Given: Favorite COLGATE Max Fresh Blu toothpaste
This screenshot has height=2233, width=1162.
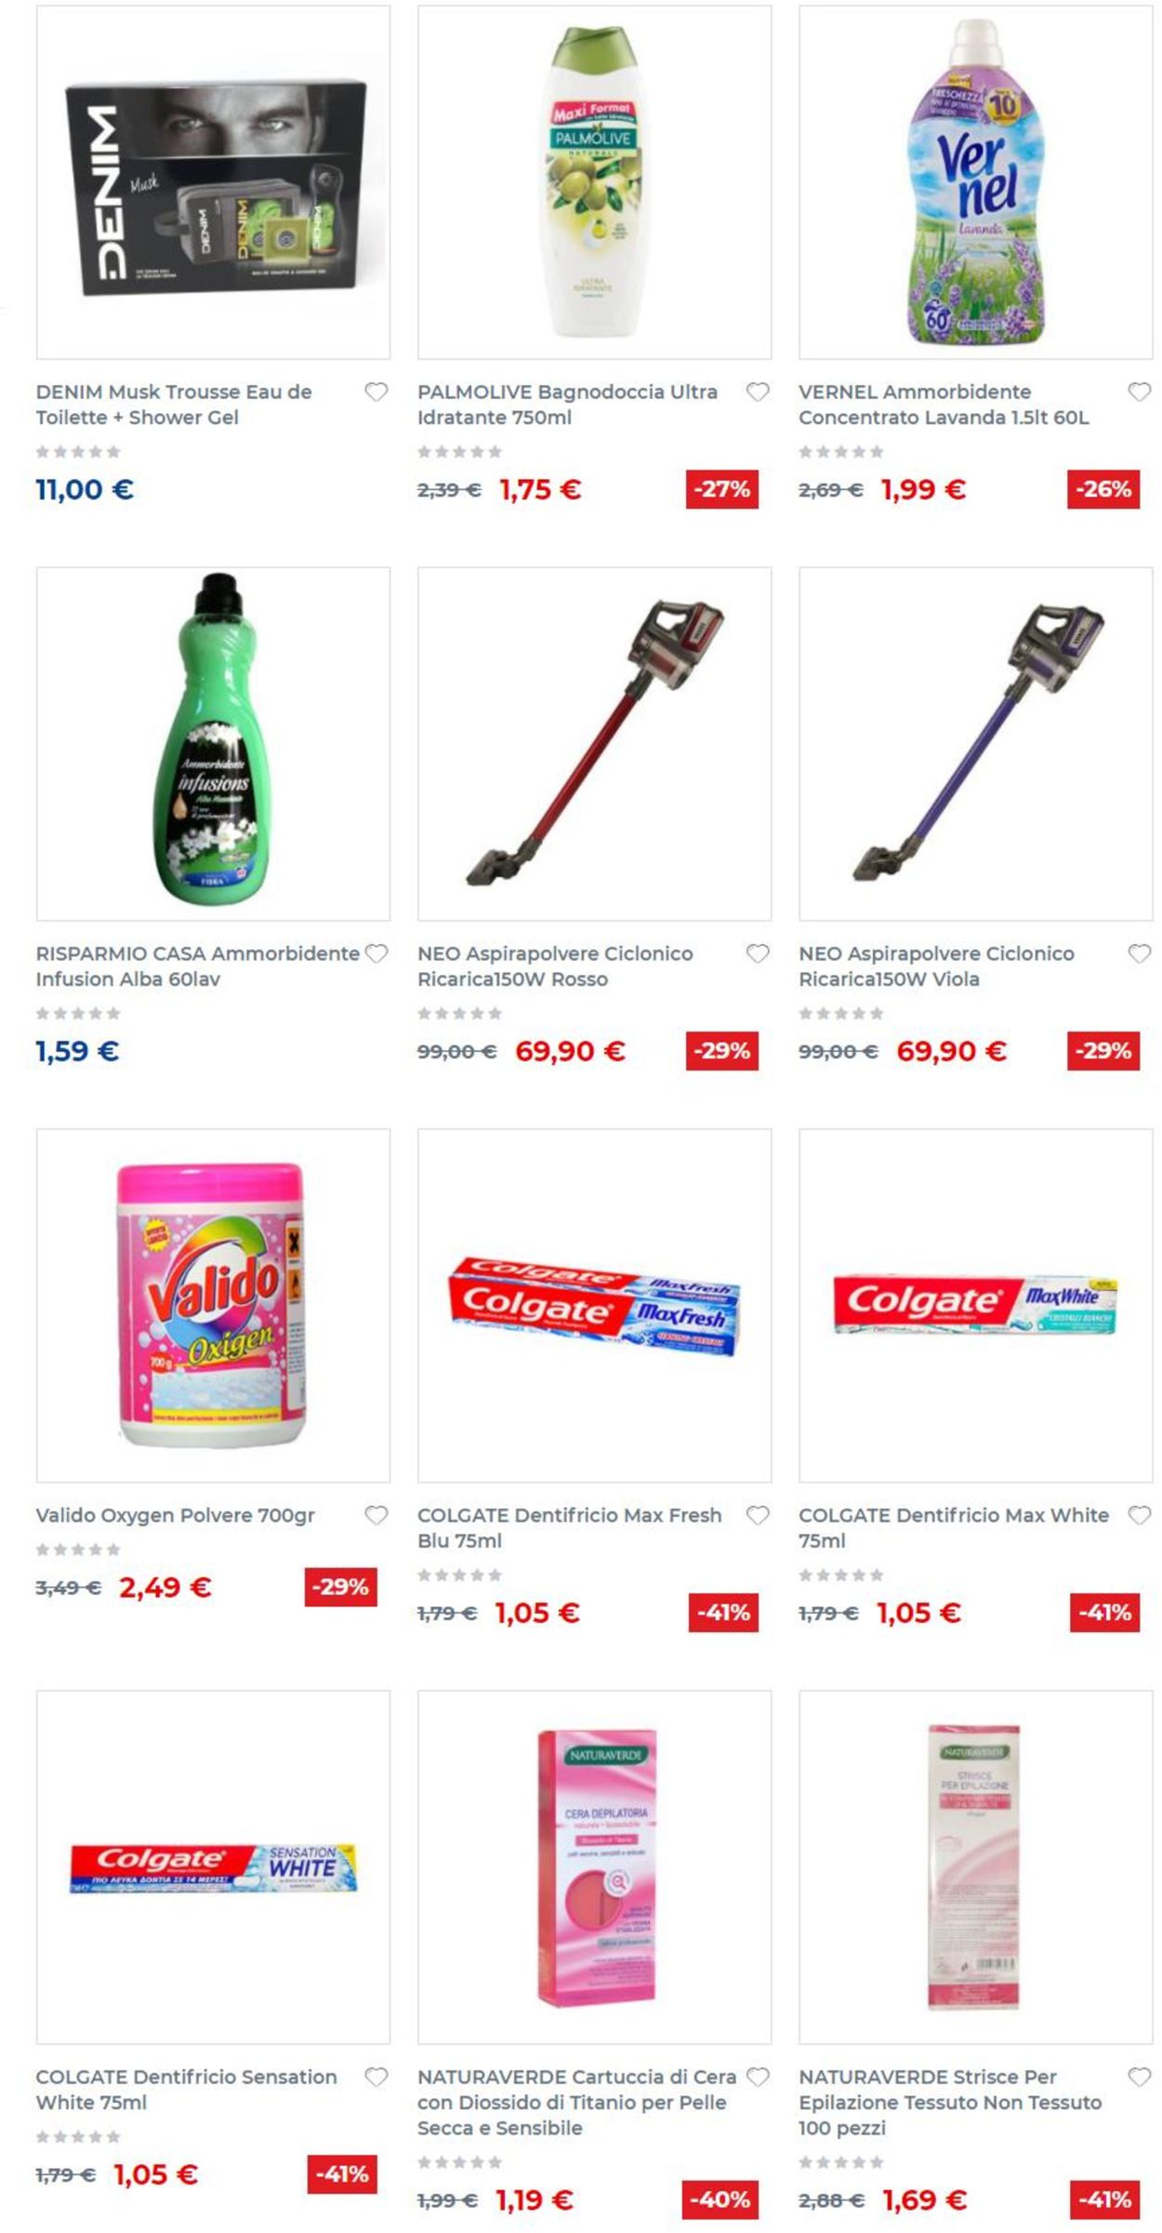Looking at the screenshot, I should click(x=758, y=1516).
